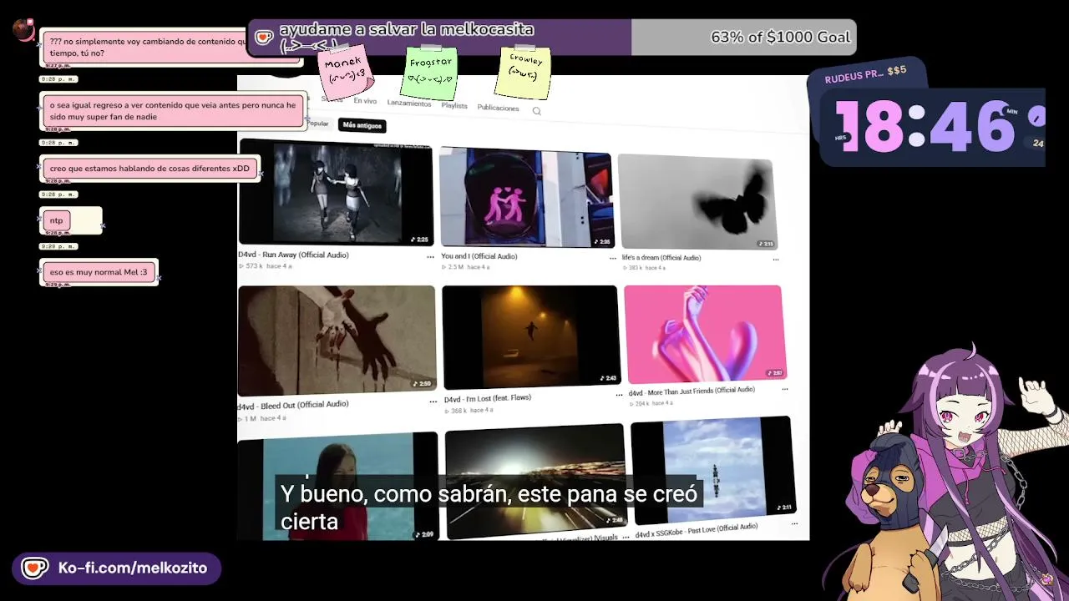
Task: Click the streamer avatar above the chat
Action: (23, 31)
